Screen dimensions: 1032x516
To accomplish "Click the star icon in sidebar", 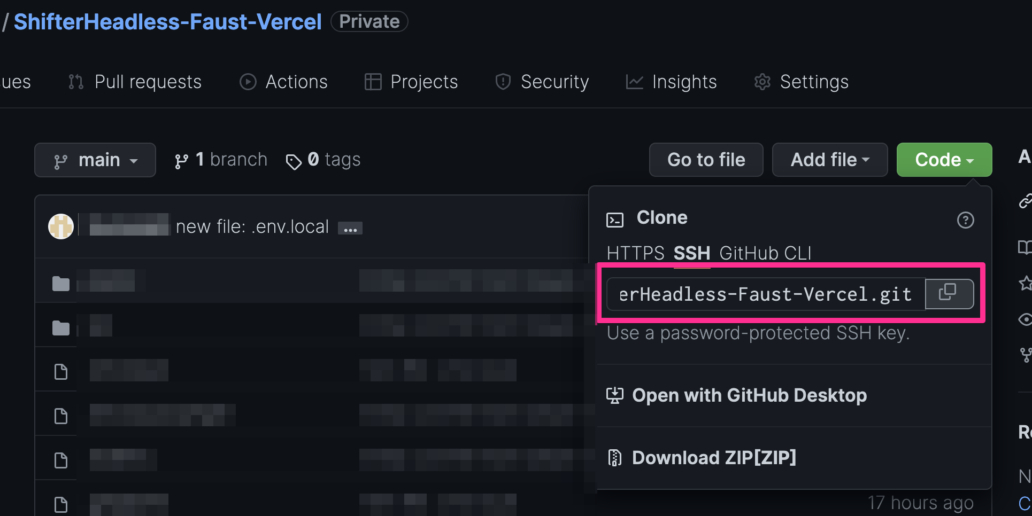I will click(1025, 283).
